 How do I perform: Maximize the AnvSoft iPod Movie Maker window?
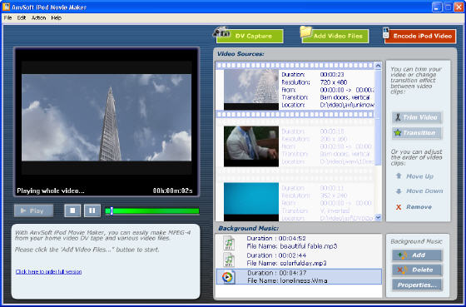coord(448,7)
